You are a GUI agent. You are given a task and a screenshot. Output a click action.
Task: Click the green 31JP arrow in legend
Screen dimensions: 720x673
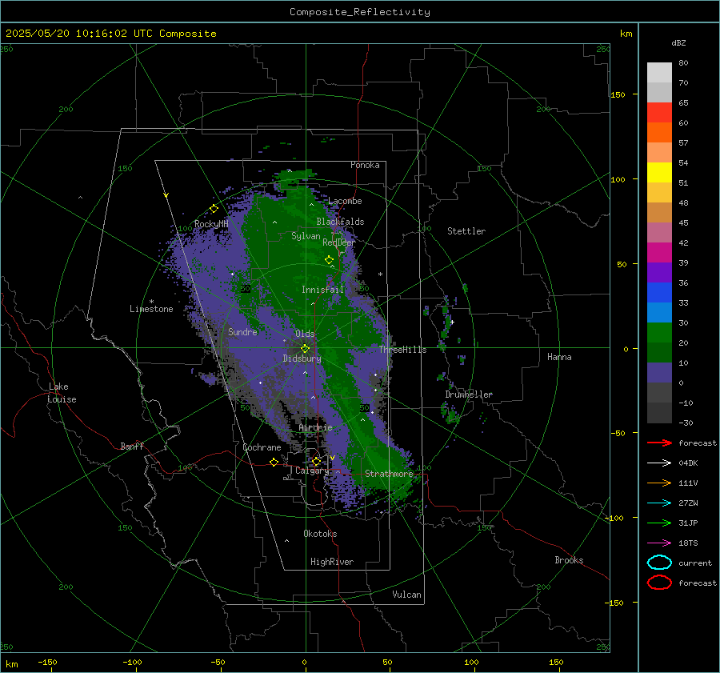click(659, 523)
